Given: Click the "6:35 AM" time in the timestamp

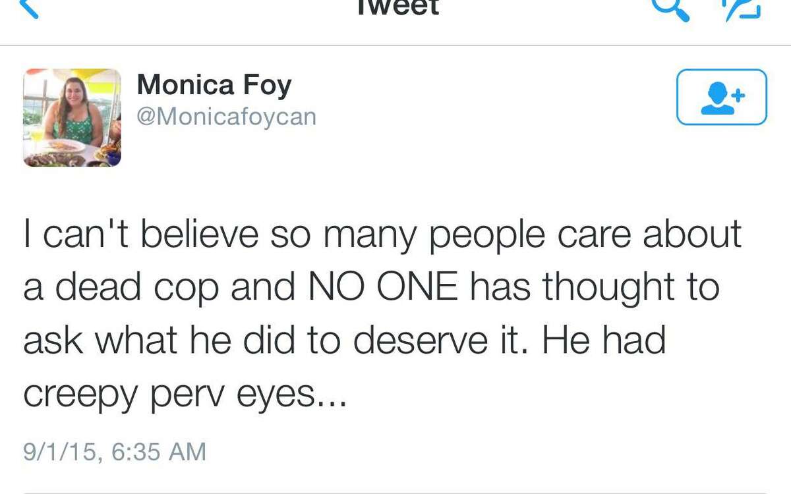Looking at the screenshot, I should point(159,452).
